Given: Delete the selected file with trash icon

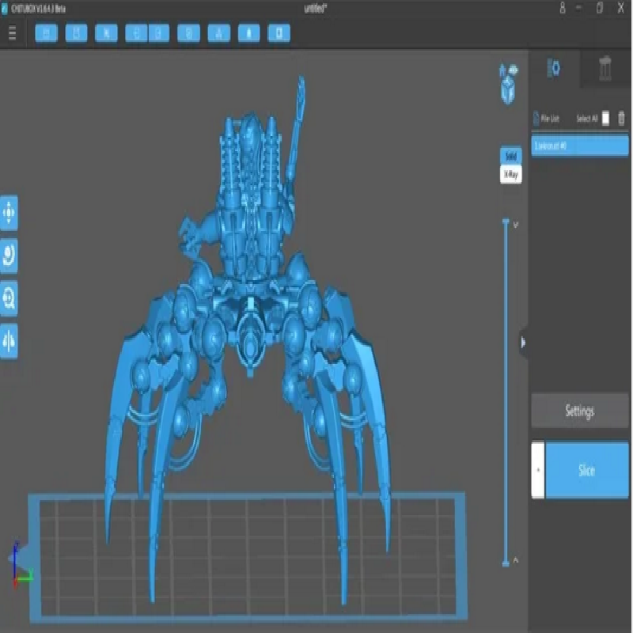Looking at the screenshot, I should (621, 118).
